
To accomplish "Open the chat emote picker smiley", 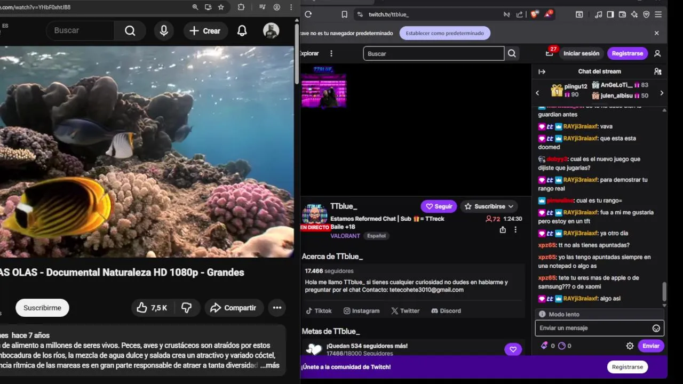I will click(x=656, y=329).
